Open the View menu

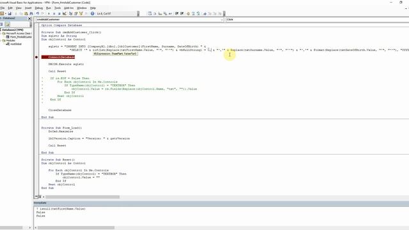tap(19, 8)
